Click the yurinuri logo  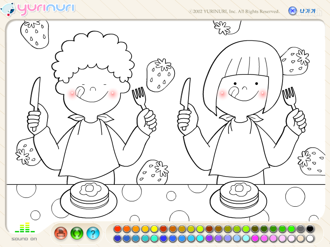coord(38,9)
